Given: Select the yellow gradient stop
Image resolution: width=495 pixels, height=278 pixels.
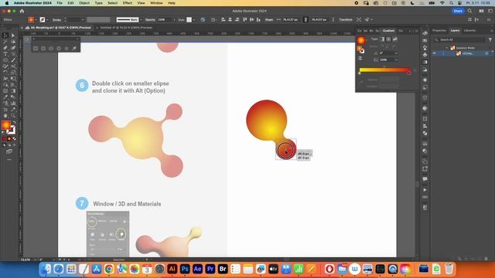Looking at the screenshot, I should coord(360,73).
